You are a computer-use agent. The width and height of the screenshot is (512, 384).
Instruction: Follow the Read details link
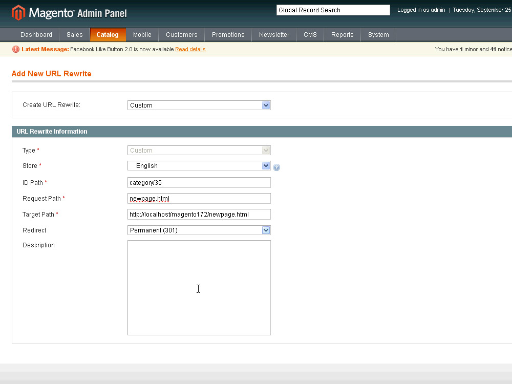[190, 50]
